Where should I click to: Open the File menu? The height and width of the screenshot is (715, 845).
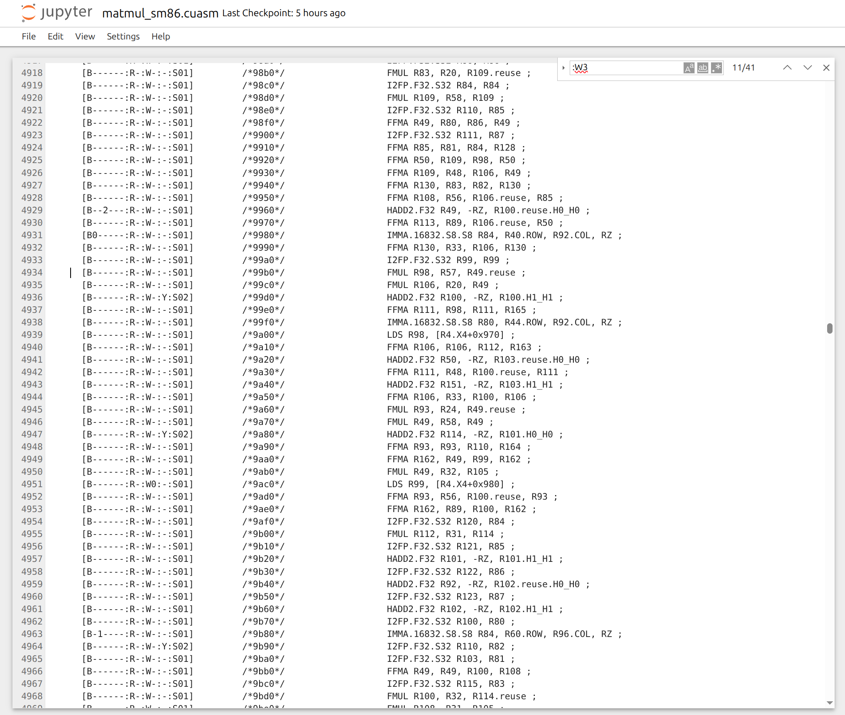point(29,37)
